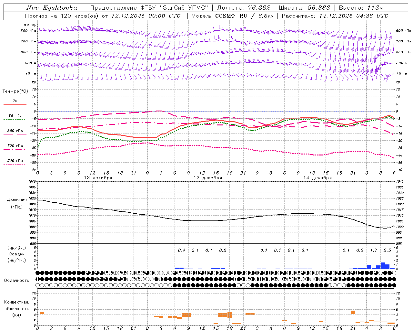Click the "Давление" pressure chart label

[x=17, y=200]
